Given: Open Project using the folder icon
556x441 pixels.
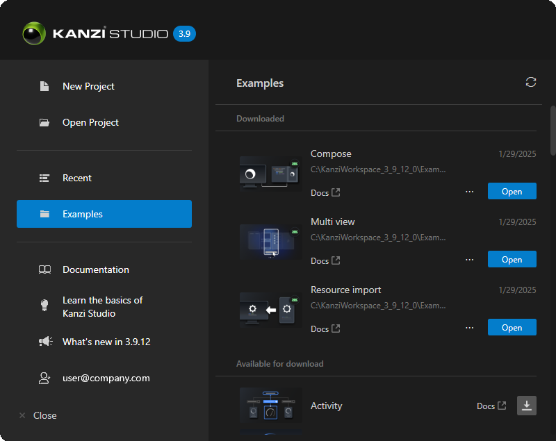Looking at the screenshot, I should pyautogui.click(x=44, y=122).
